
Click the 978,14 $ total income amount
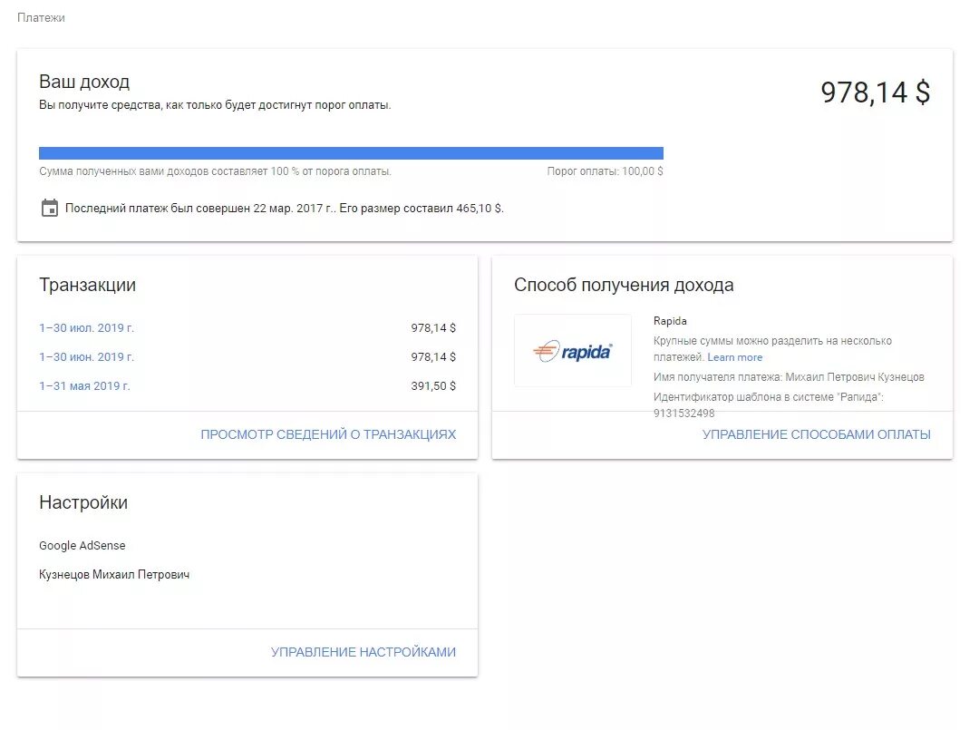click(876, 92)
